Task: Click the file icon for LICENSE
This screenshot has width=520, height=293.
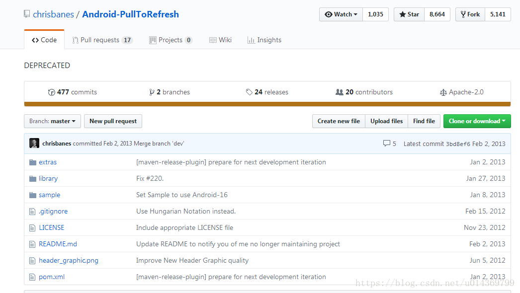Action: pos(32,228)
